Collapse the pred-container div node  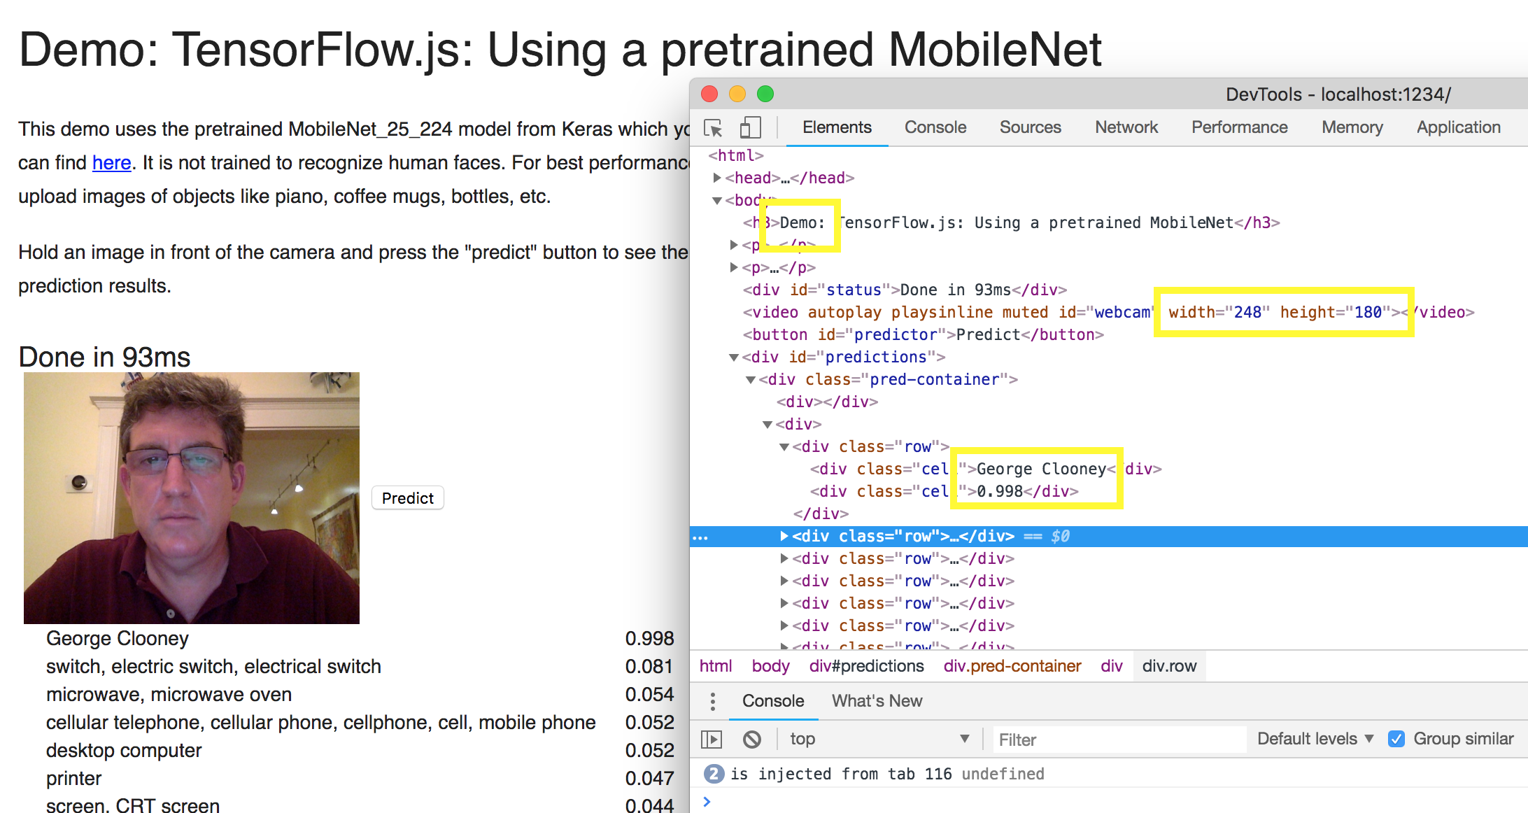[751, 379]
